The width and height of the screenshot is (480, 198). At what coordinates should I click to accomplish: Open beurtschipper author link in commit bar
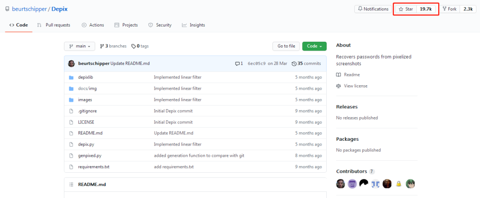94,63
